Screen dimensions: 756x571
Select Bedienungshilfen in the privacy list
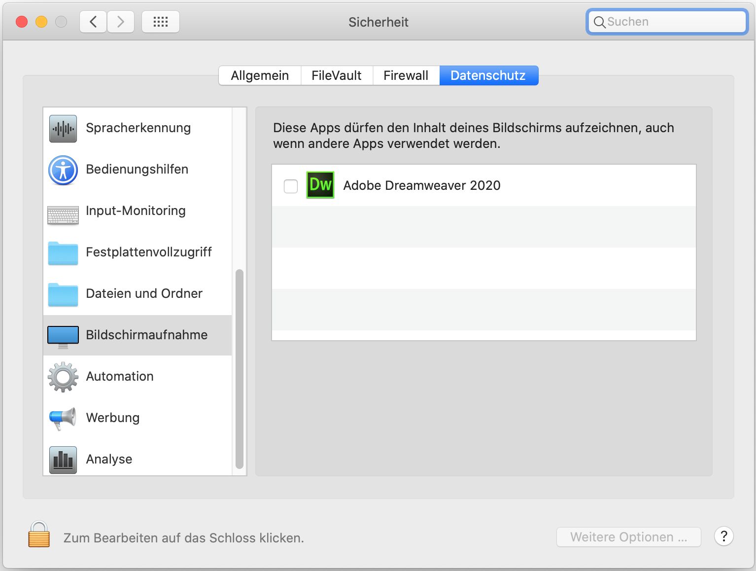click(137, 170)
